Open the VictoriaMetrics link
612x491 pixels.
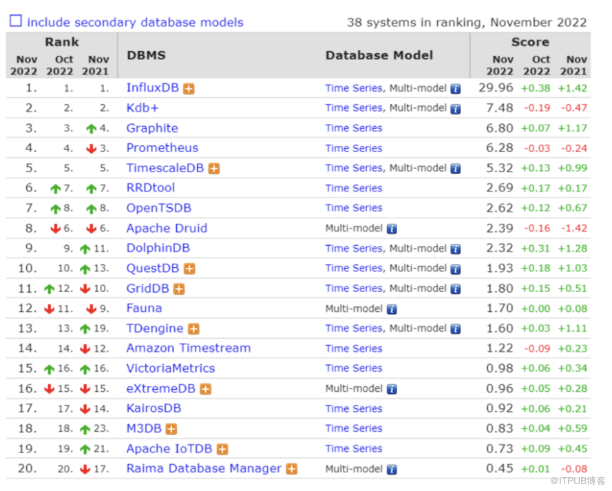tap(171, 368)
